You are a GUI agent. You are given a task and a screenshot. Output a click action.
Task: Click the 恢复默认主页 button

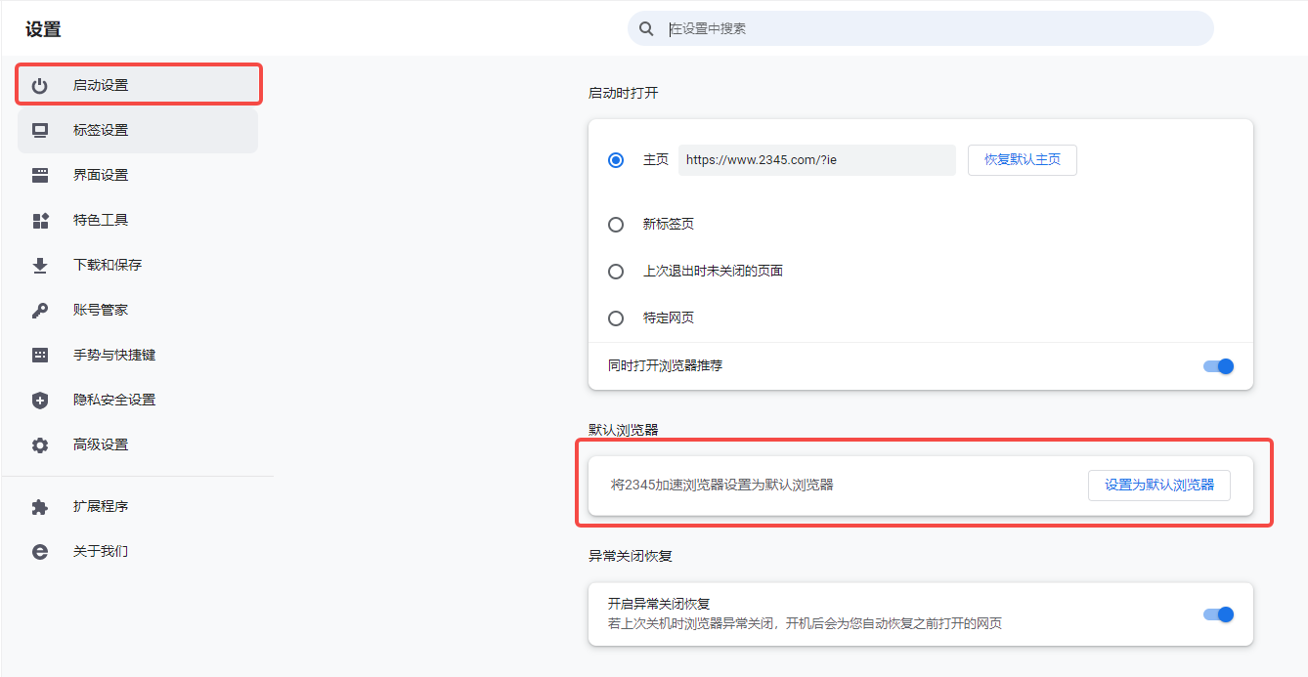1022,159
